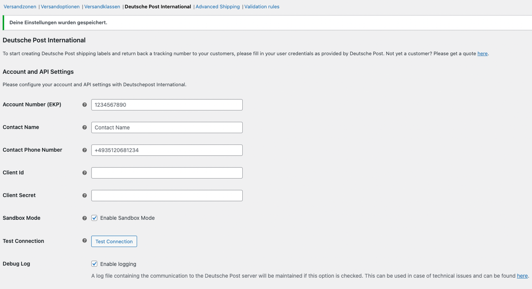Screen dimensions: 532x289
Task: Click help icon next to Contact Name
Action: click(85, 127)
